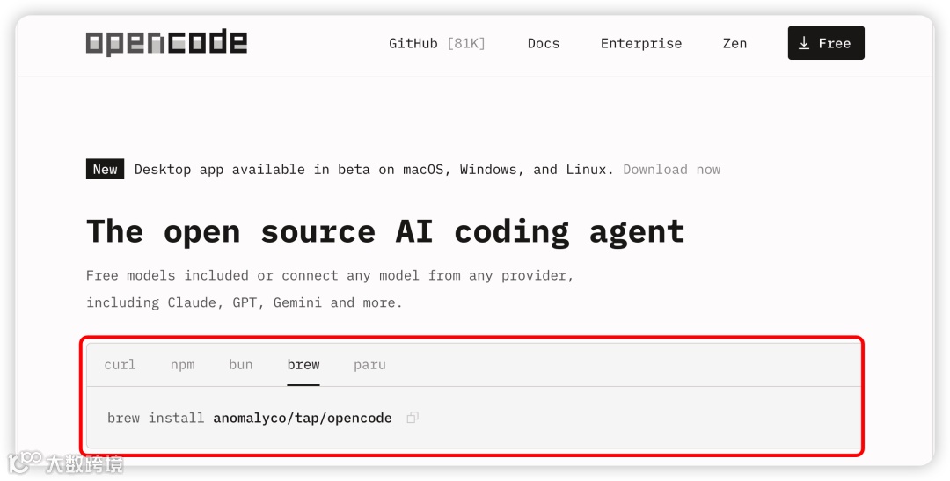Switch to the npm install tab
The height and width of the screenshot is (481, 950).
(182, 365)
